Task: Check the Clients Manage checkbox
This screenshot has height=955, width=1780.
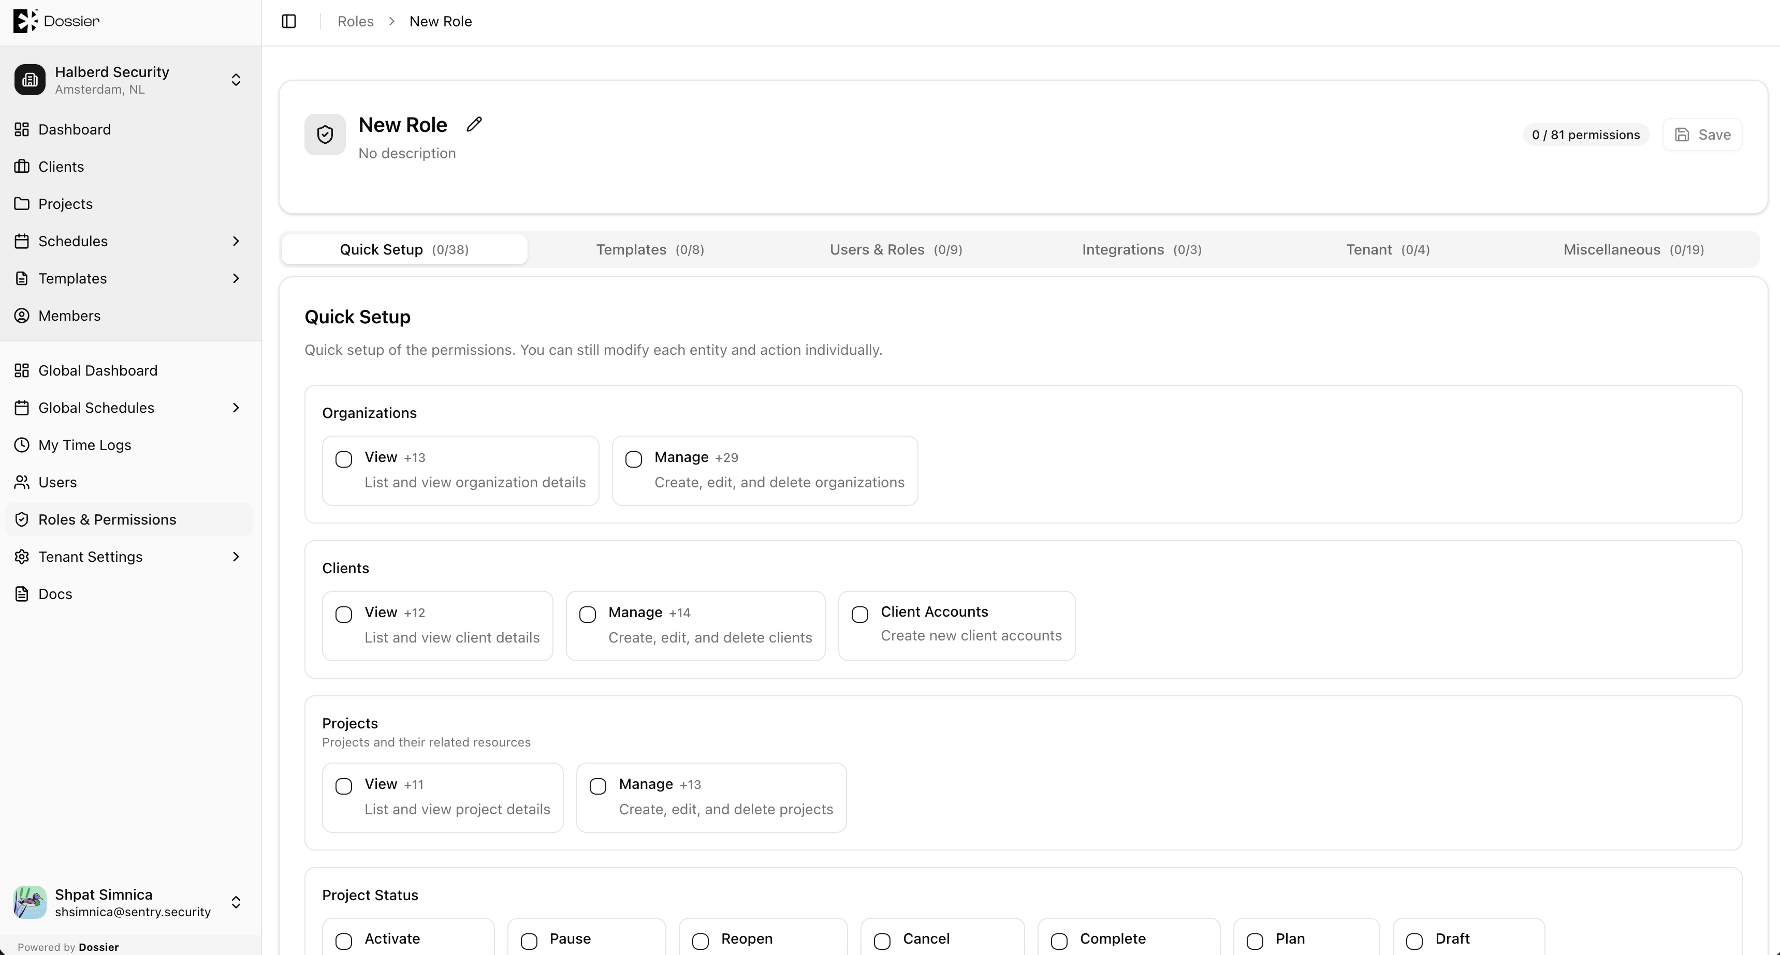Action: [587, 615]
